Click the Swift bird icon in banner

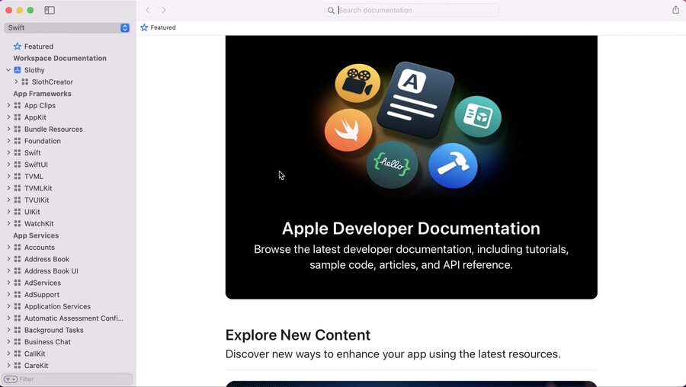[348, 130]
